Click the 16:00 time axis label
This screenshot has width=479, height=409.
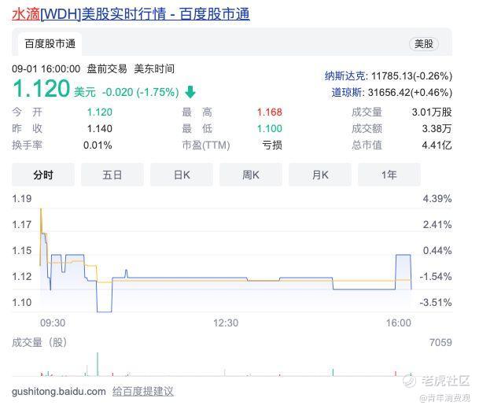click(x=398, y=322)
